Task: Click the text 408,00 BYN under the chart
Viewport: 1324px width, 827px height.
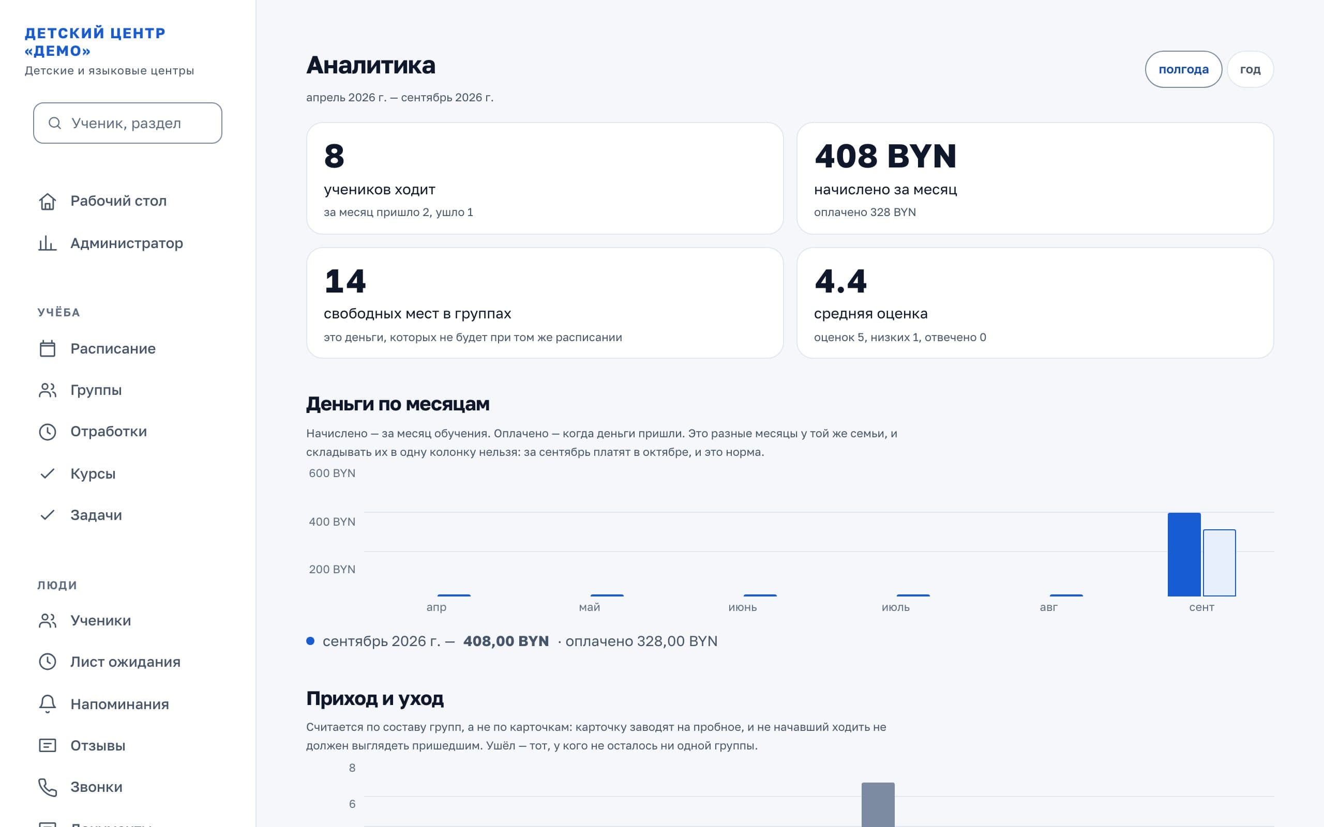Action: click(x=506, y=641)
